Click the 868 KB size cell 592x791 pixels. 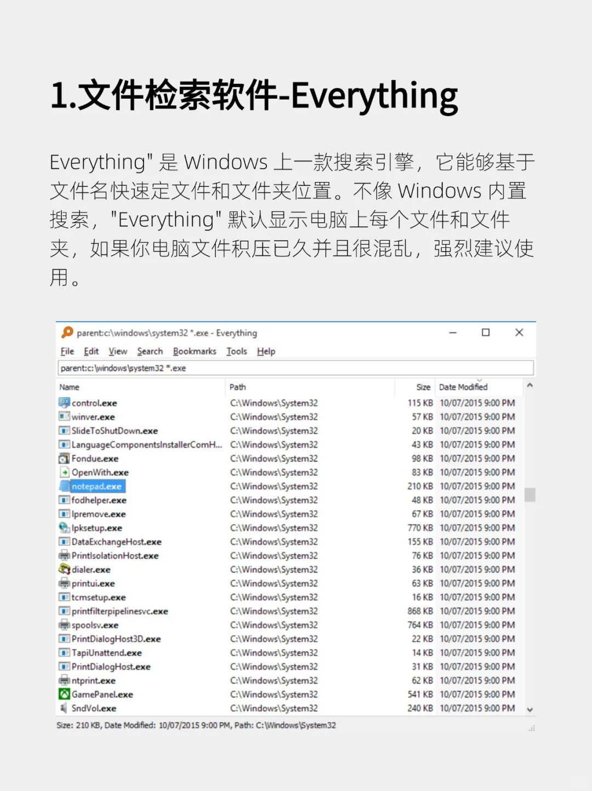point(420,611)
